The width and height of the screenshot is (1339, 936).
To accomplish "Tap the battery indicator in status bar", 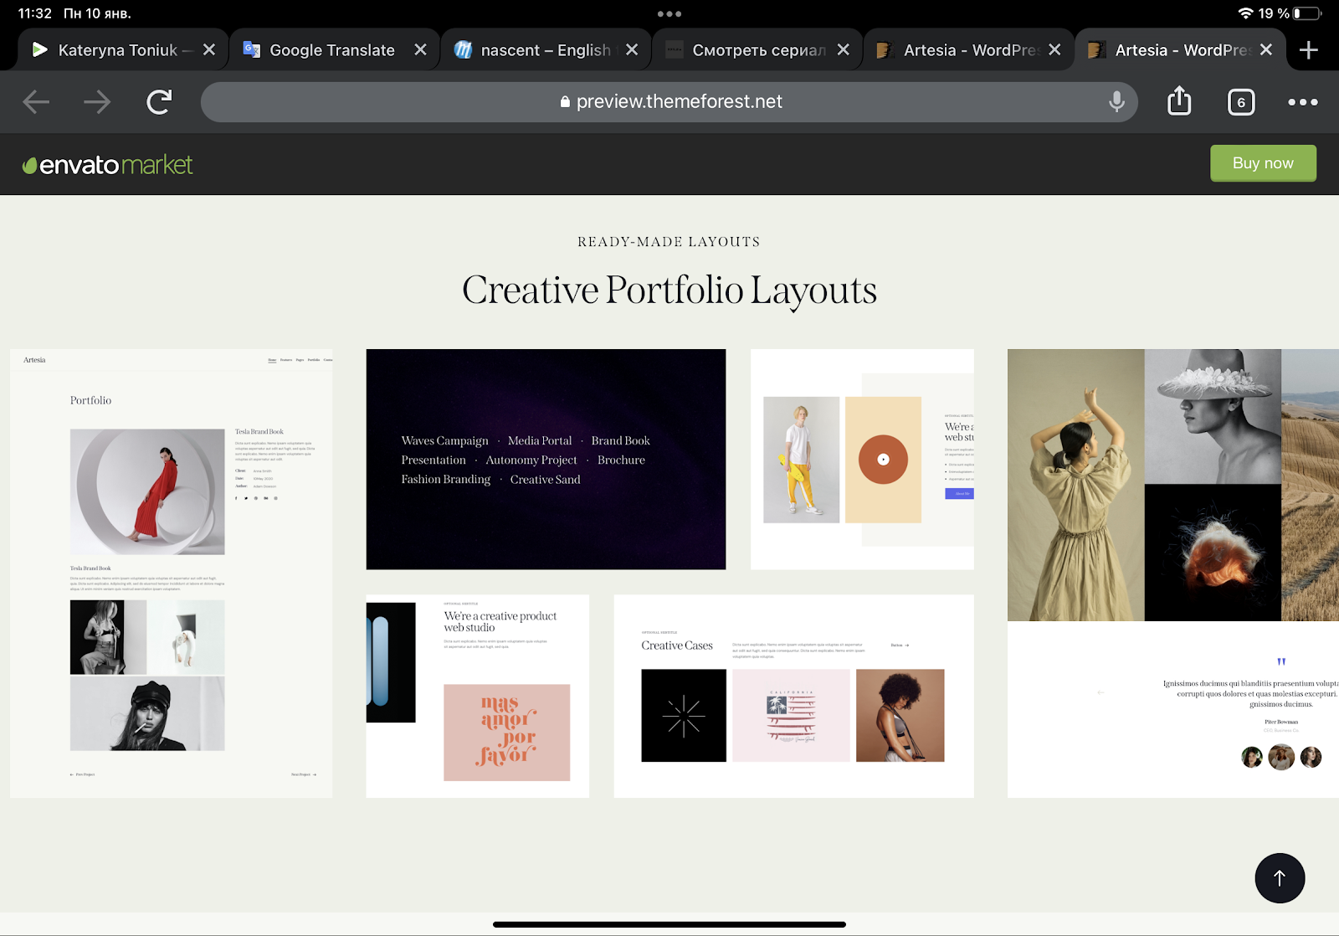I will click(1307, 13).
